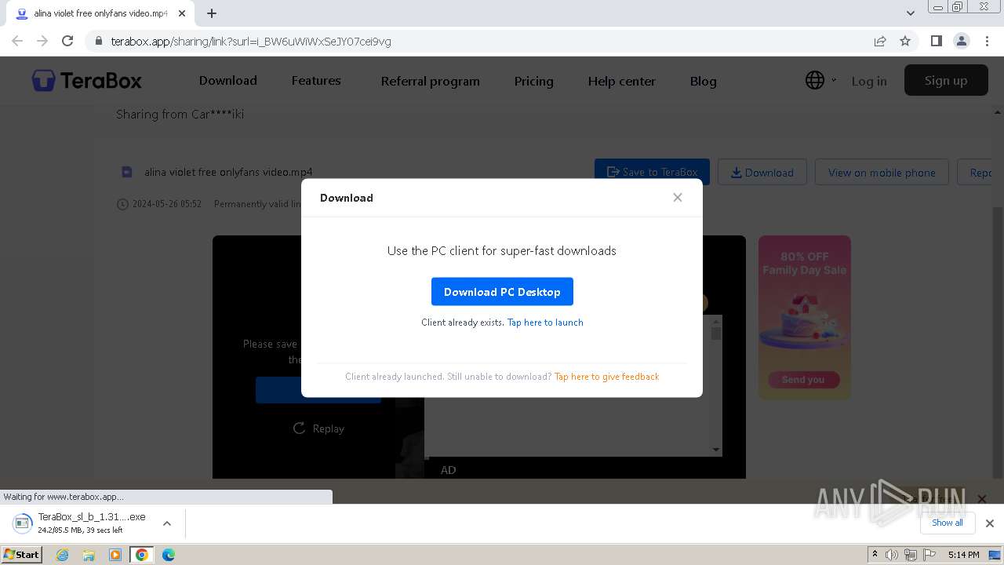Bookmark the page with the star icon
Screen dimensions: 1004x565
point(905,41)
